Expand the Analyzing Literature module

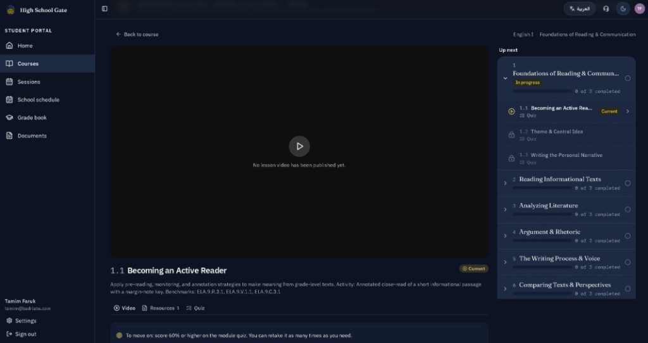(505, 209)
